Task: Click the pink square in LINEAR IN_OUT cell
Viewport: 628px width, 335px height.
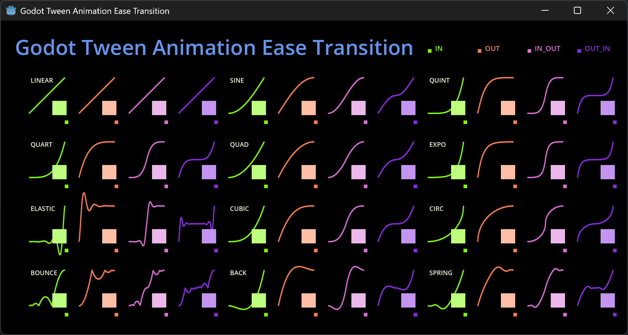Action: (x=159, y=108)
